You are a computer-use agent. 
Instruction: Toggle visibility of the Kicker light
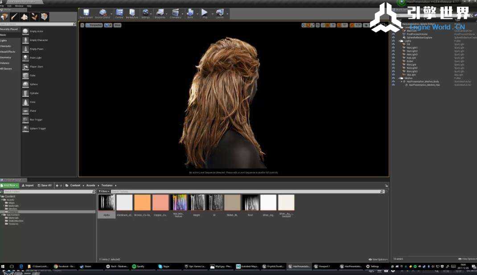coord(393,61)
